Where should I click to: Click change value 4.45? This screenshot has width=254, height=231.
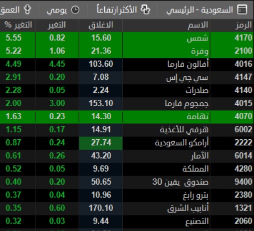click(x=57, y=64)
